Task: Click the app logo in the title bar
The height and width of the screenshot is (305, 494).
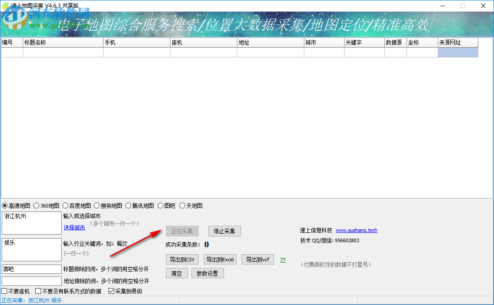Action: click(6, 6)
